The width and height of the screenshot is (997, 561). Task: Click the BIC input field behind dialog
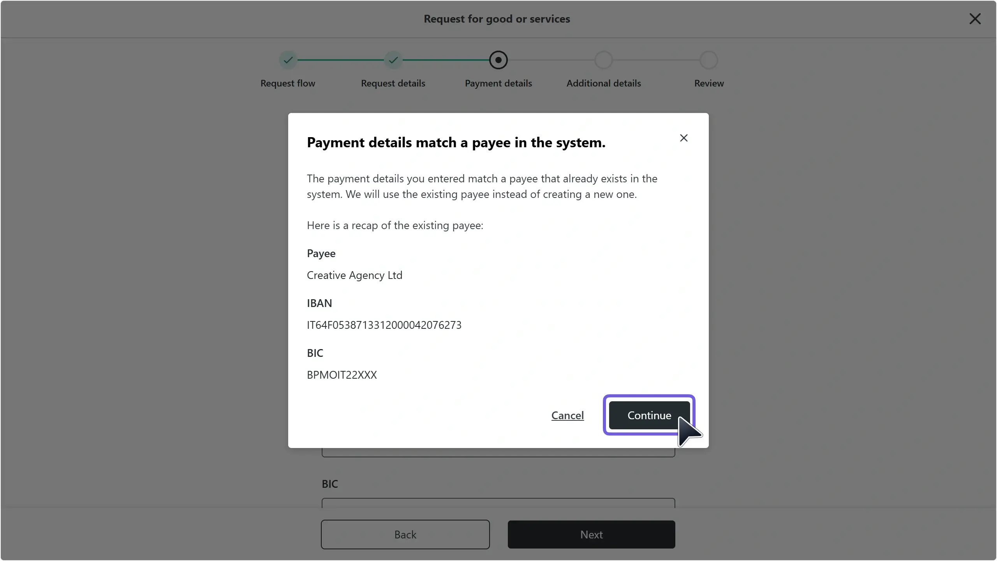(498, 503)
